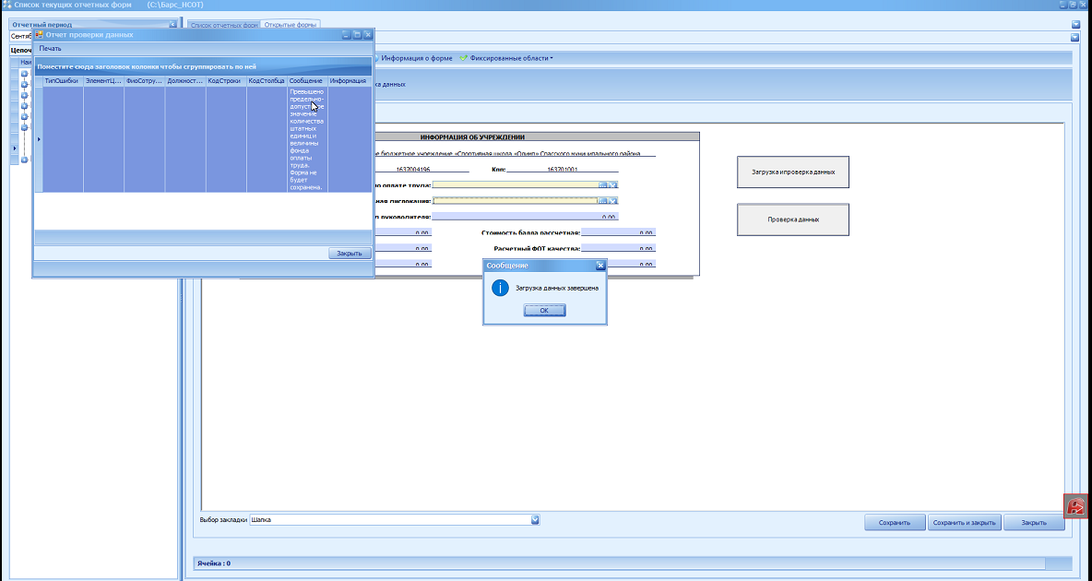Click the Сохранить и закрыть button
The width and height of the screenshot is (1092, 581).
pos(965,523)
